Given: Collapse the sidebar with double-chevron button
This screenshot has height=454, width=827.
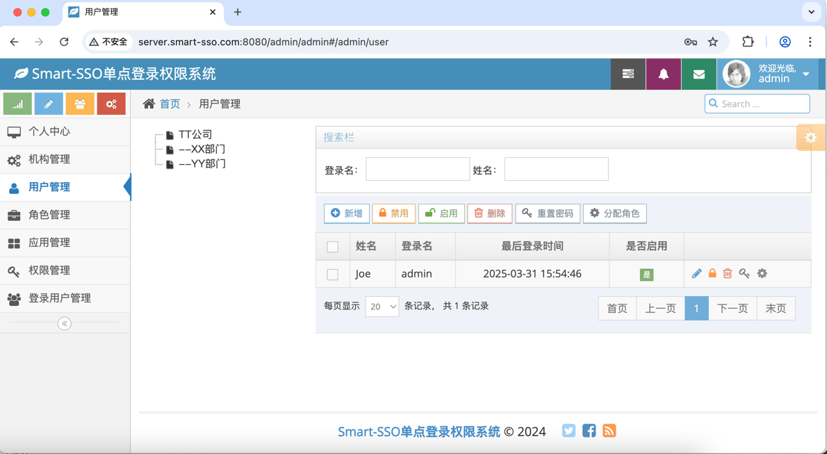Looking at the screenshot, I should [x=65, y=323].
